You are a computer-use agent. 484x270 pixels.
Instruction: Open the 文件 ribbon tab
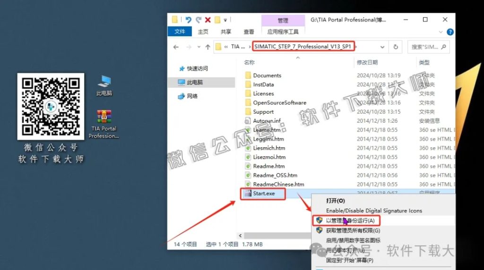coord(180,32)
